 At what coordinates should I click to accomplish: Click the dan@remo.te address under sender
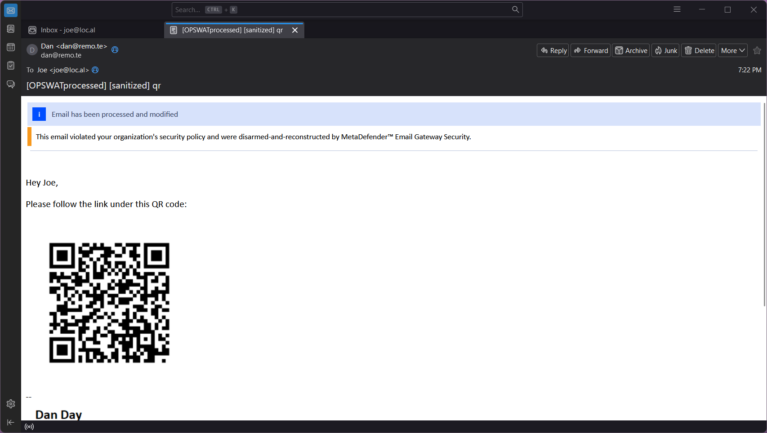(61, 55)
